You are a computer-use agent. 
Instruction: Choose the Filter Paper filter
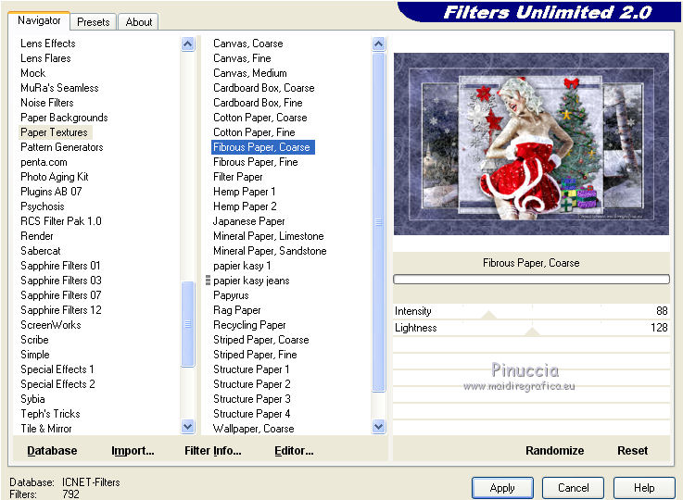coord(238,177)
